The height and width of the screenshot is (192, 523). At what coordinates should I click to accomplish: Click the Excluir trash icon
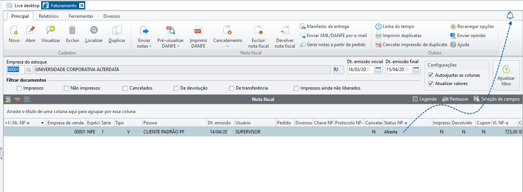click(x=72, y=30)
